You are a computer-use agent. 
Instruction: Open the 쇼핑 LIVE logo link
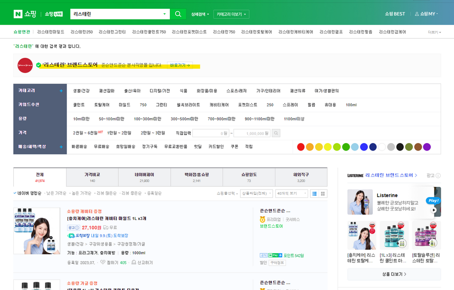pyautogui.click(x=54, y=14)
